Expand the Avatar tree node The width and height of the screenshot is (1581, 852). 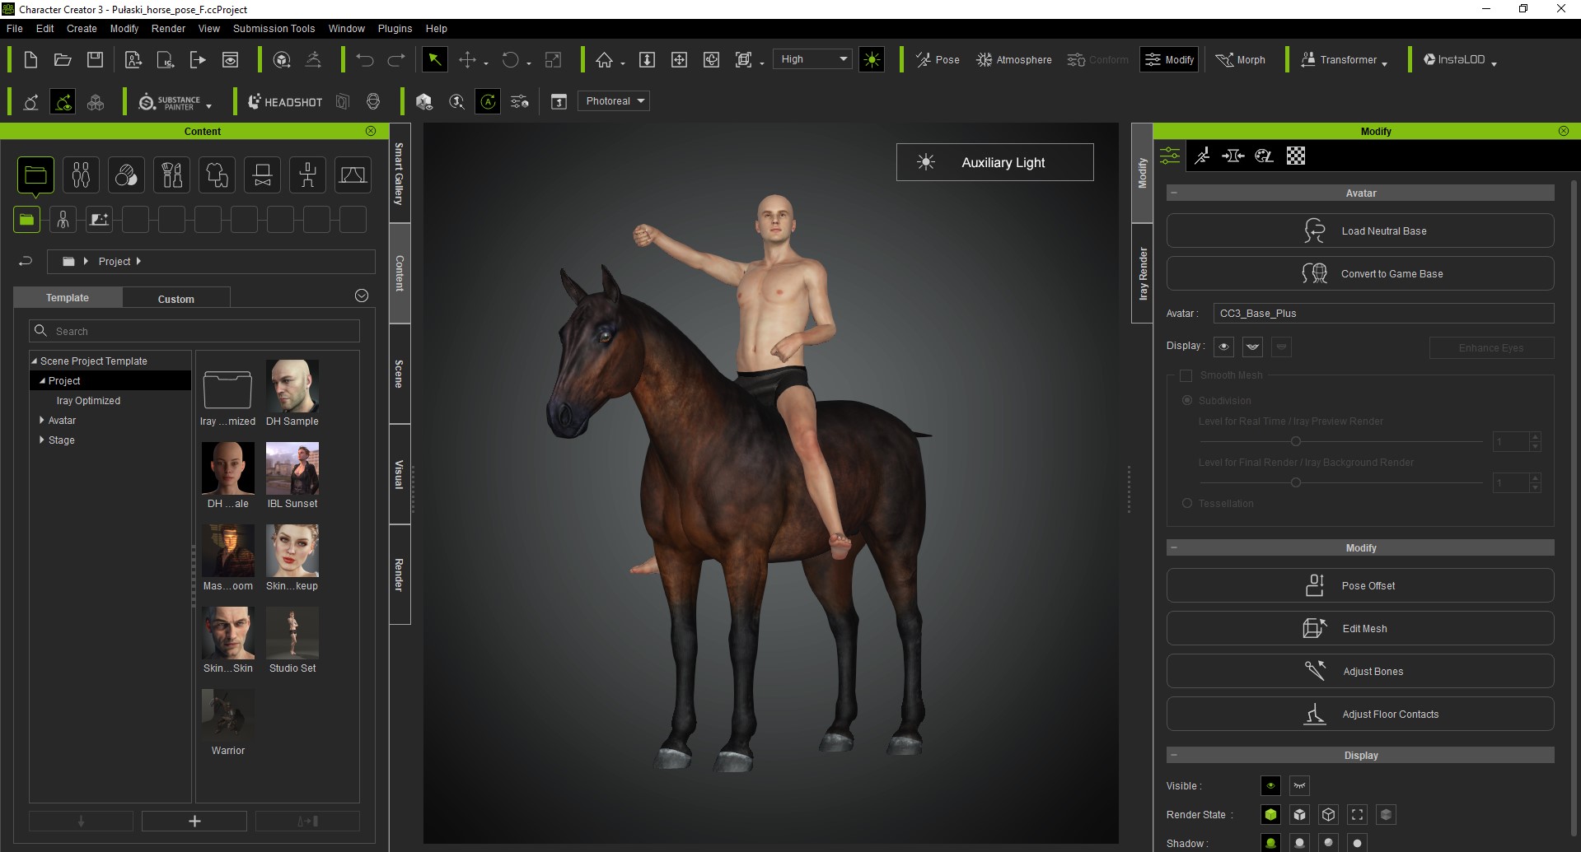tap(42, 420)
